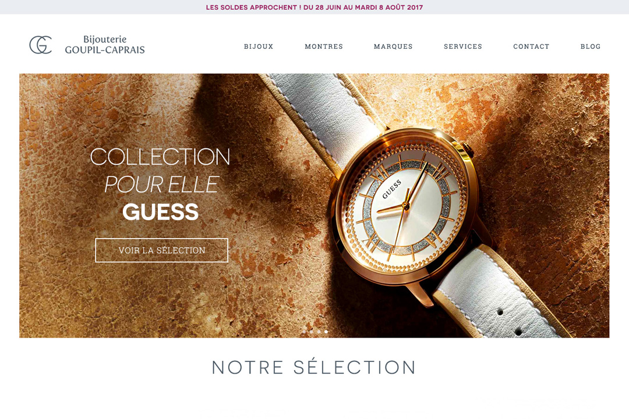629x419 pixels.
Task: Visit the Blog page
Action: click(591, 47)
